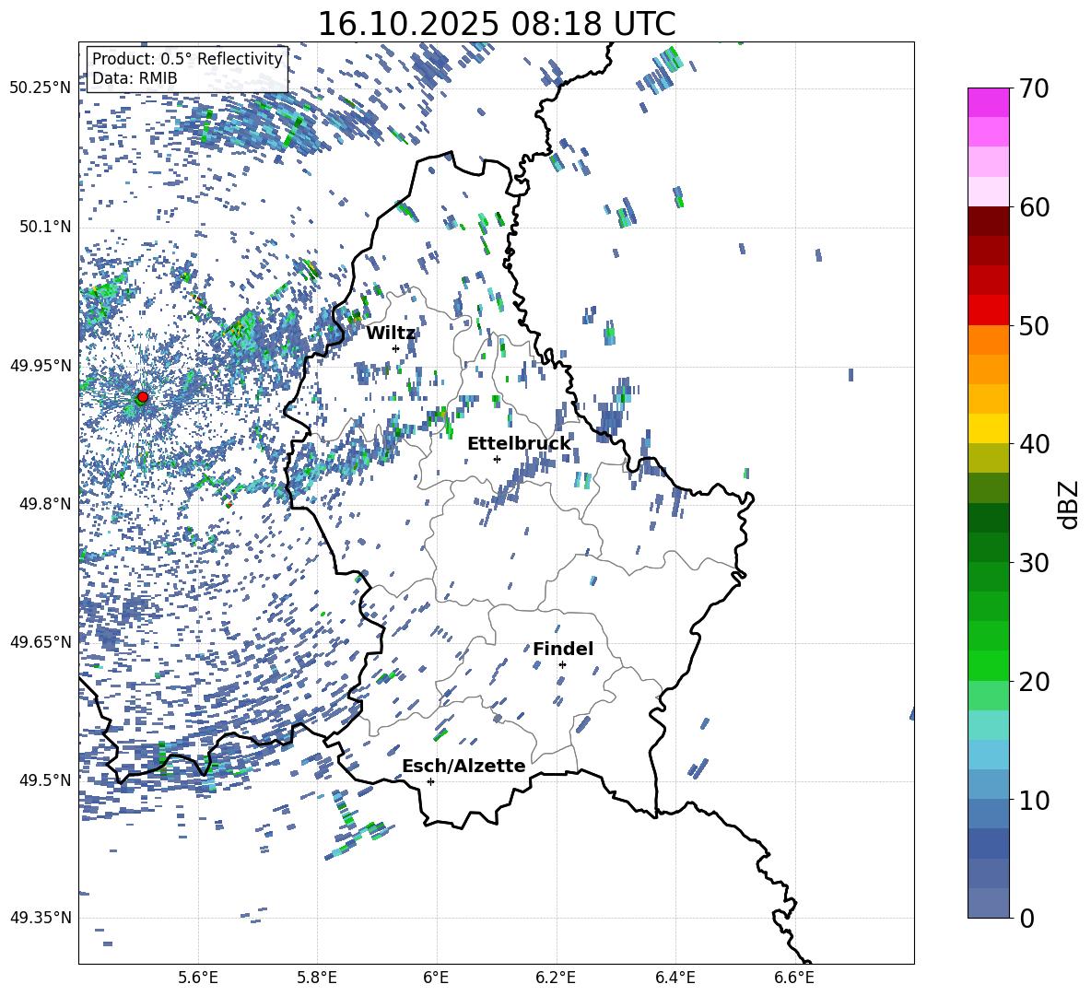Click the Ettelbruck station cross marker
The height and width of the screenshot is (996, 1091).
pyautogui.click(x=497, y=459)
